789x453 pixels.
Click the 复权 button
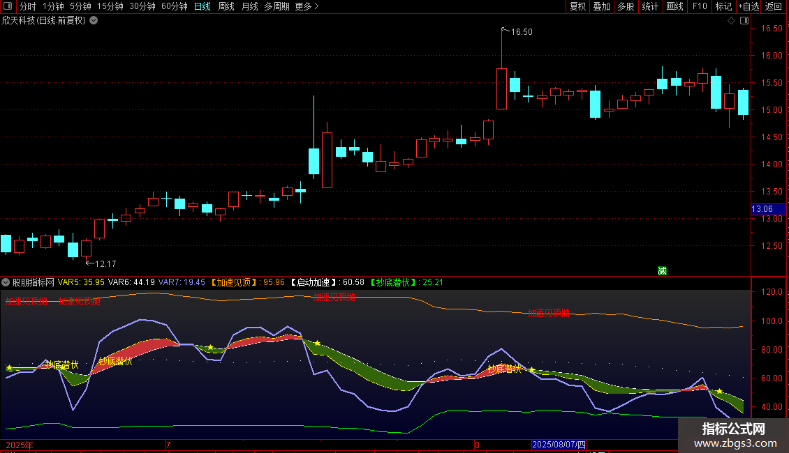pyautogui.click(x=577, y=6)
